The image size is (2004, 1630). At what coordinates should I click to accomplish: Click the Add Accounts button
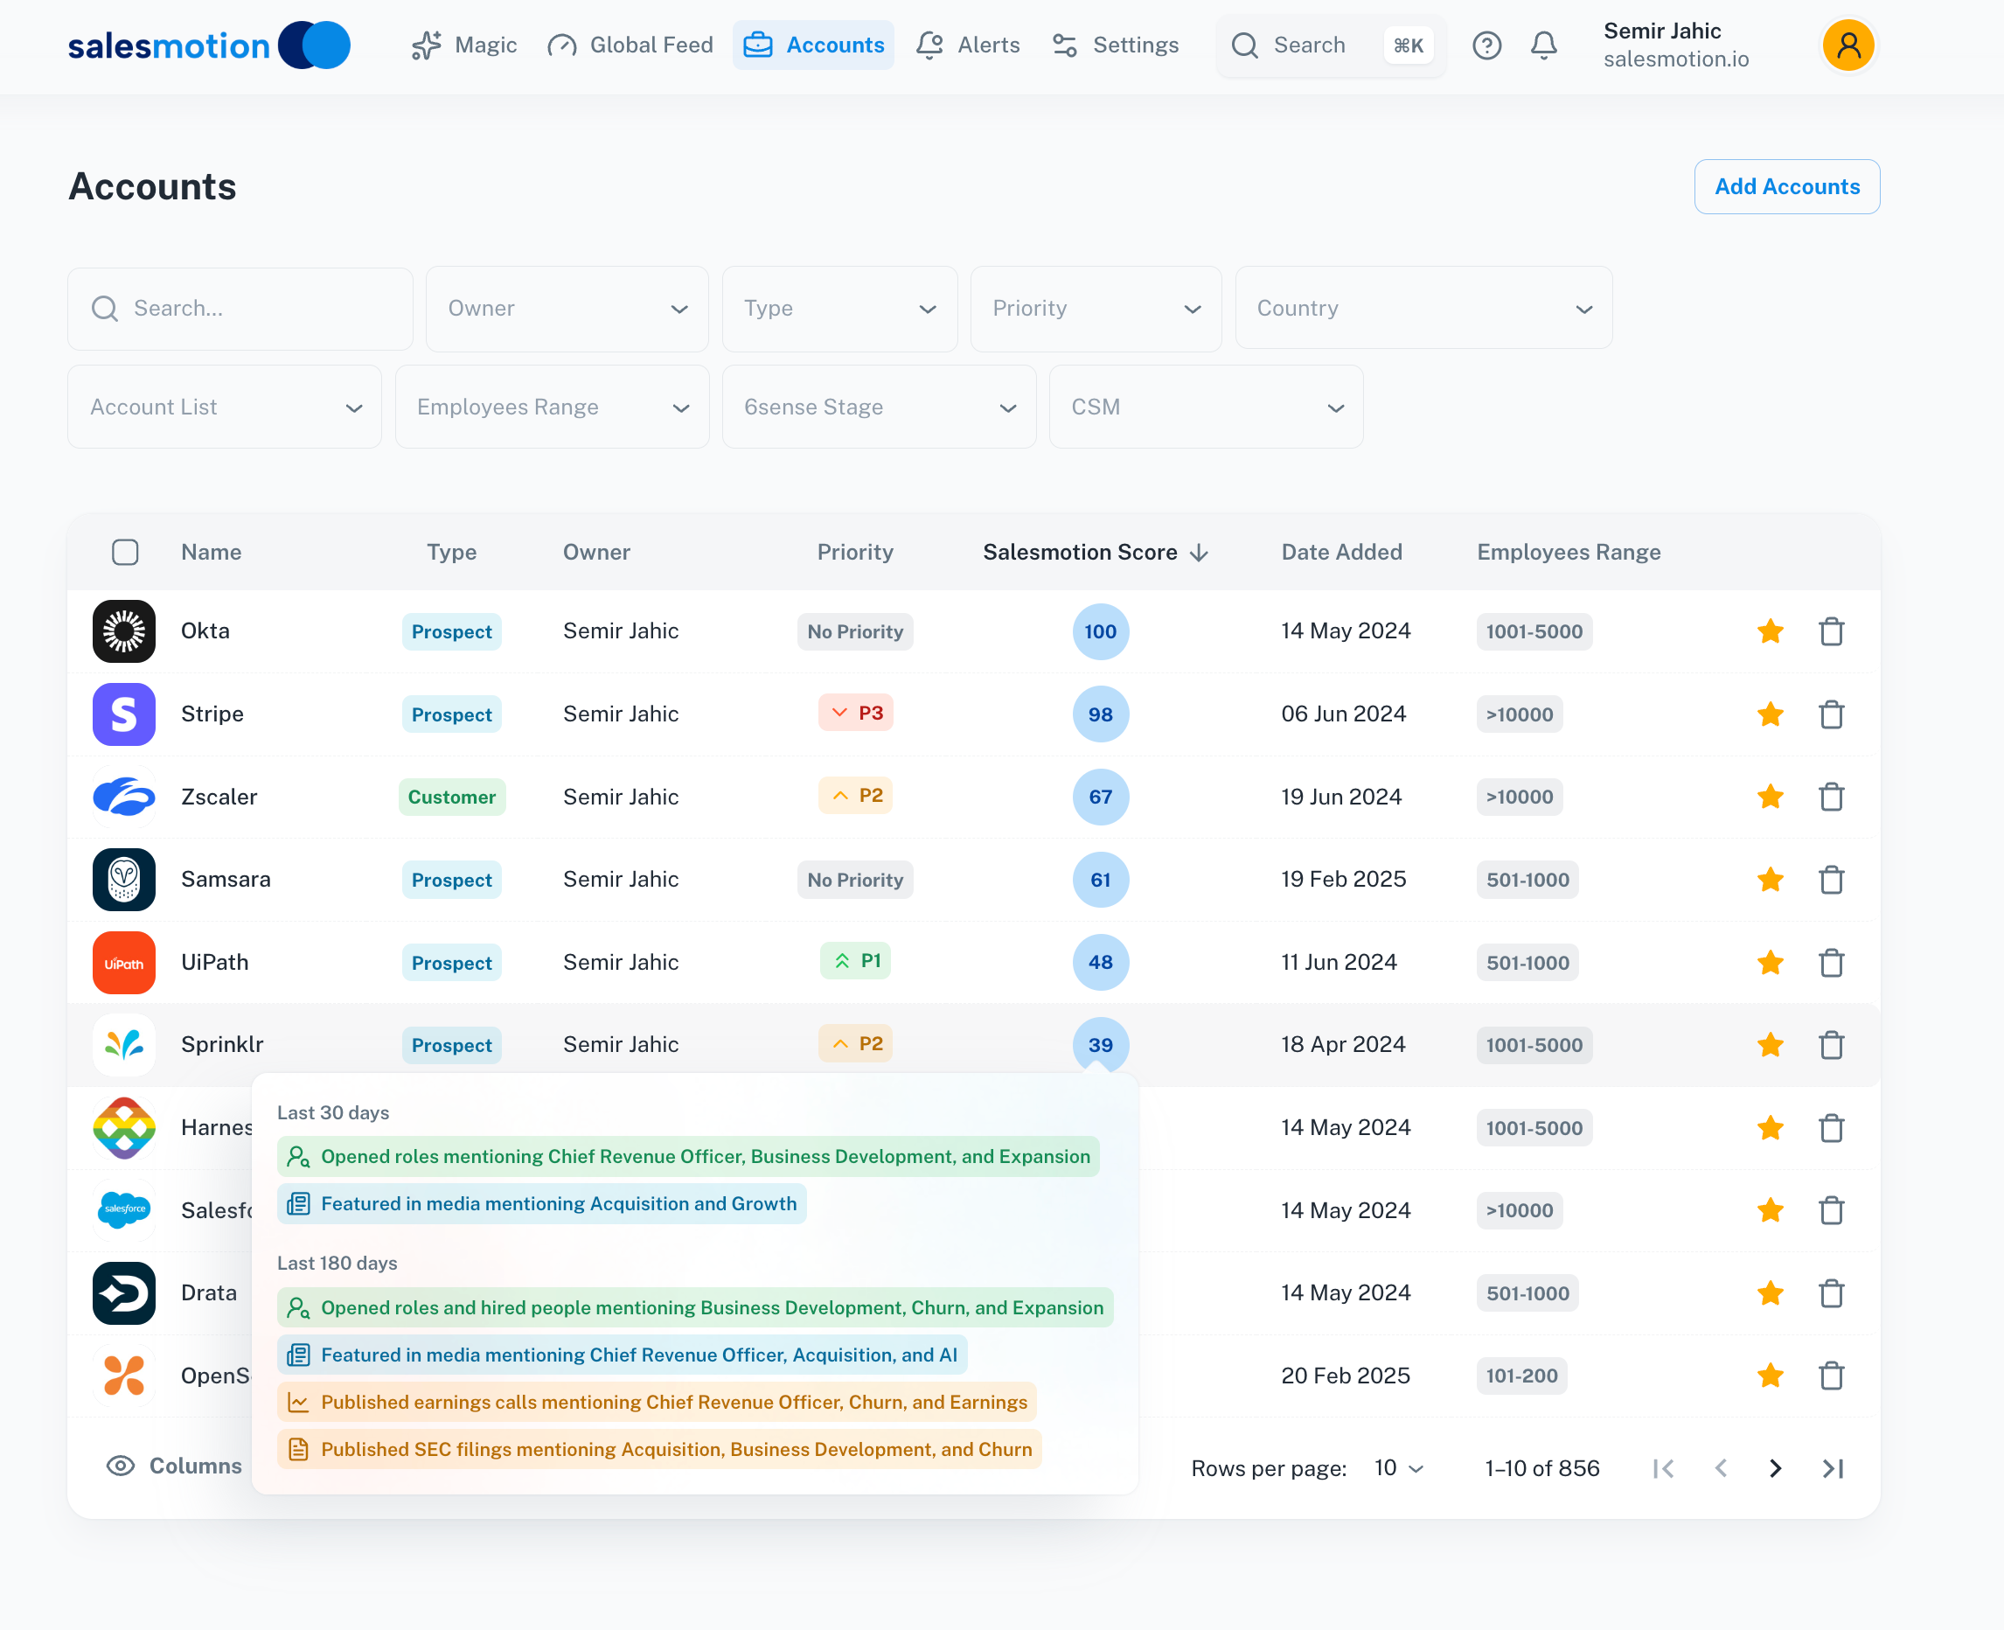pos(1786,187)
